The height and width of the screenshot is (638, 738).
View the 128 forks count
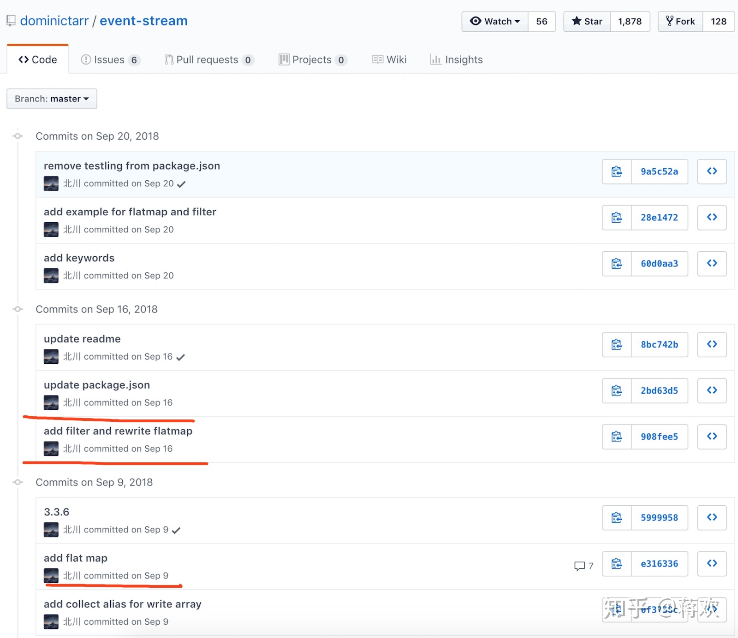[x=718, y=21]
